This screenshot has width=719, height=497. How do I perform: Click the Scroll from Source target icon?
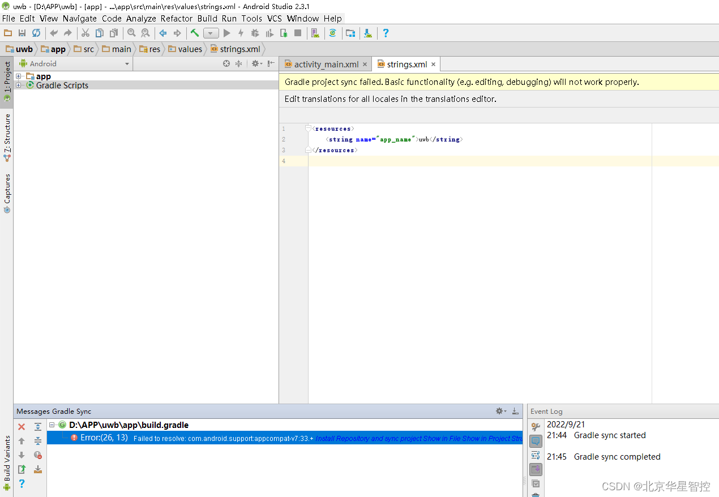(x=226, y=64)
